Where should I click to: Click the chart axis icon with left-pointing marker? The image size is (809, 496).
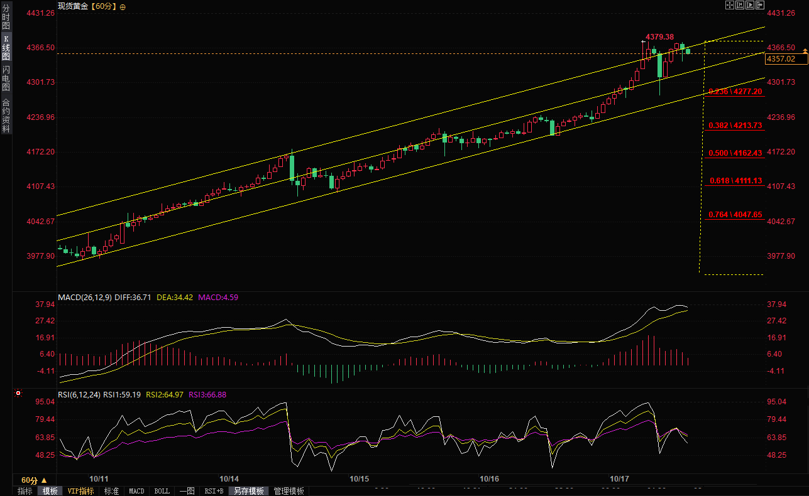pos(740,6)
